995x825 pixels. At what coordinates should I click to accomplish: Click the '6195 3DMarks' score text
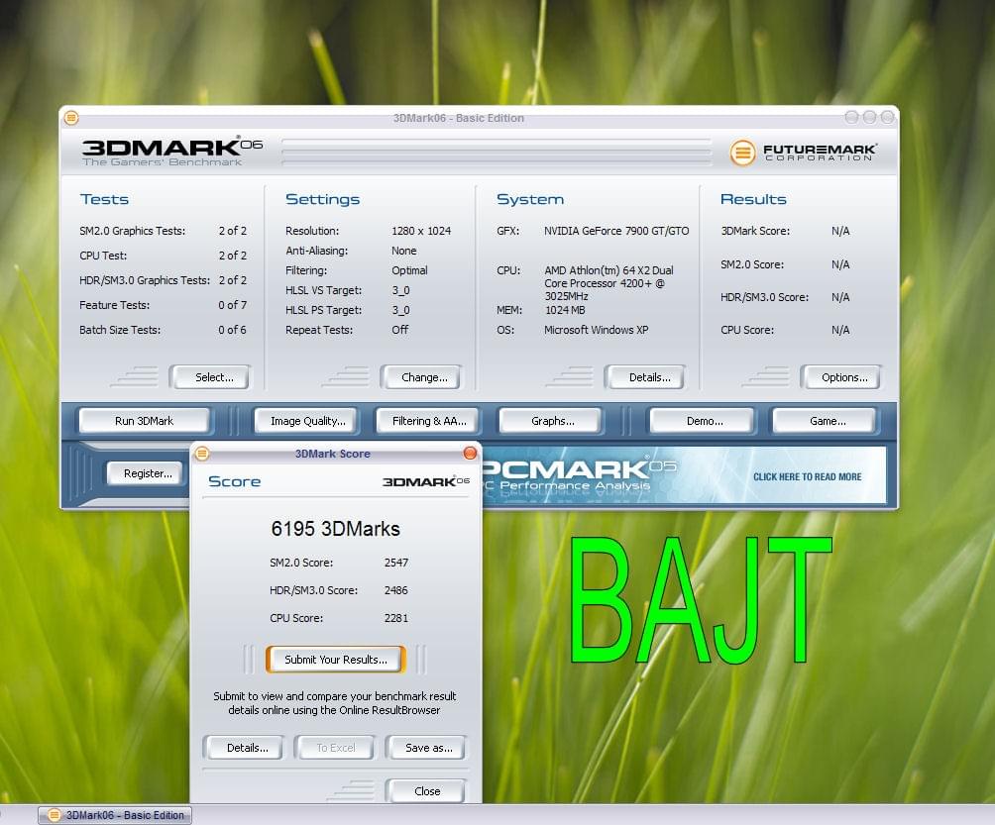pyautogui.click(x=336, y=529)
